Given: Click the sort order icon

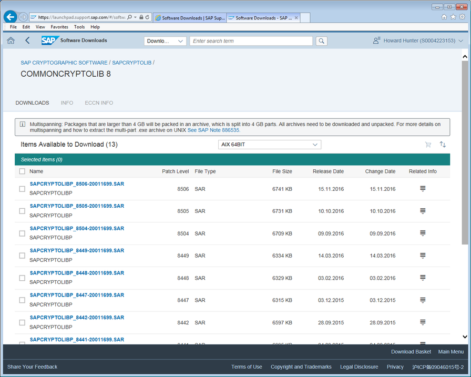Looking at the screenshot, I should pyautogui.click(x=443, y=144).
